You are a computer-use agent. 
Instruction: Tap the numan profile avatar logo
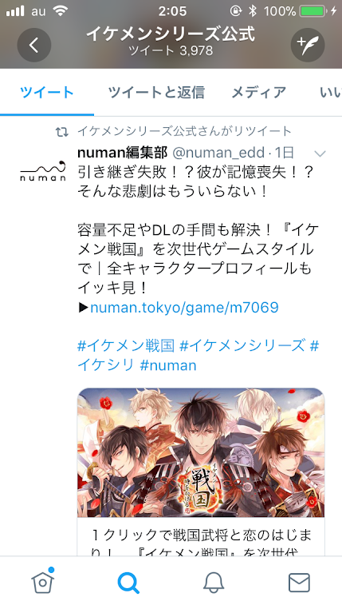coord(42,170)
